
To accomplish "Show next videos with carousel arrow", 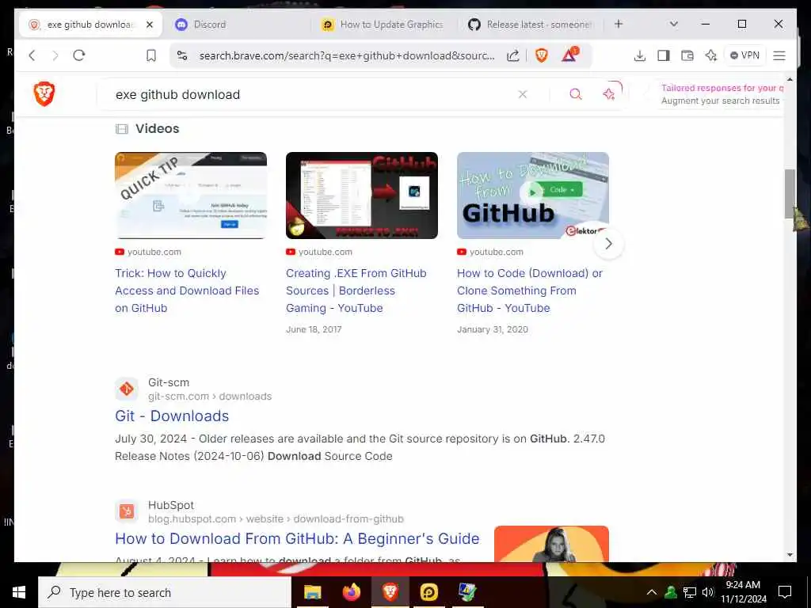I will (609, 244).
